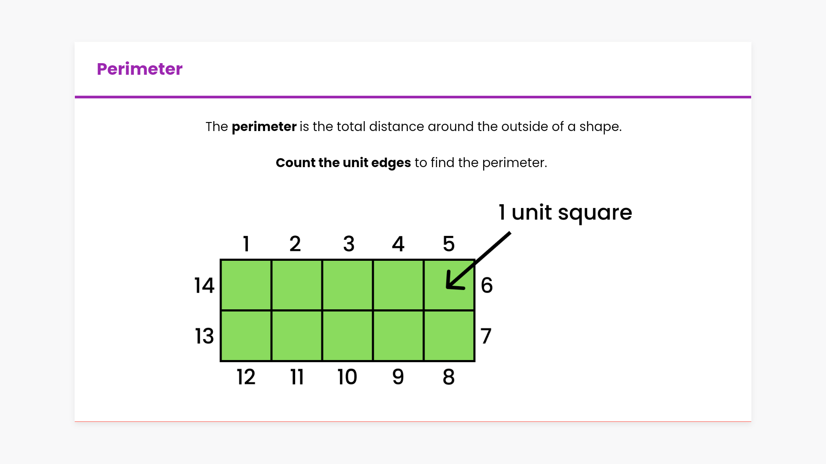The image size is (826, 464).
Task: Click the 1 unit square label
Action: (x=565, y=212)
